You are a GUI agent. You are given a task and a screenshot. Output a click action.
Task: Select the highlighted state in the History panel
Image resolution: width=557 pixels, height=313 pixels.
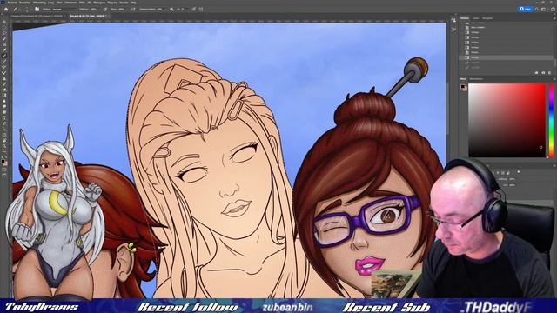pyautogui.click(x=507, y=57)
